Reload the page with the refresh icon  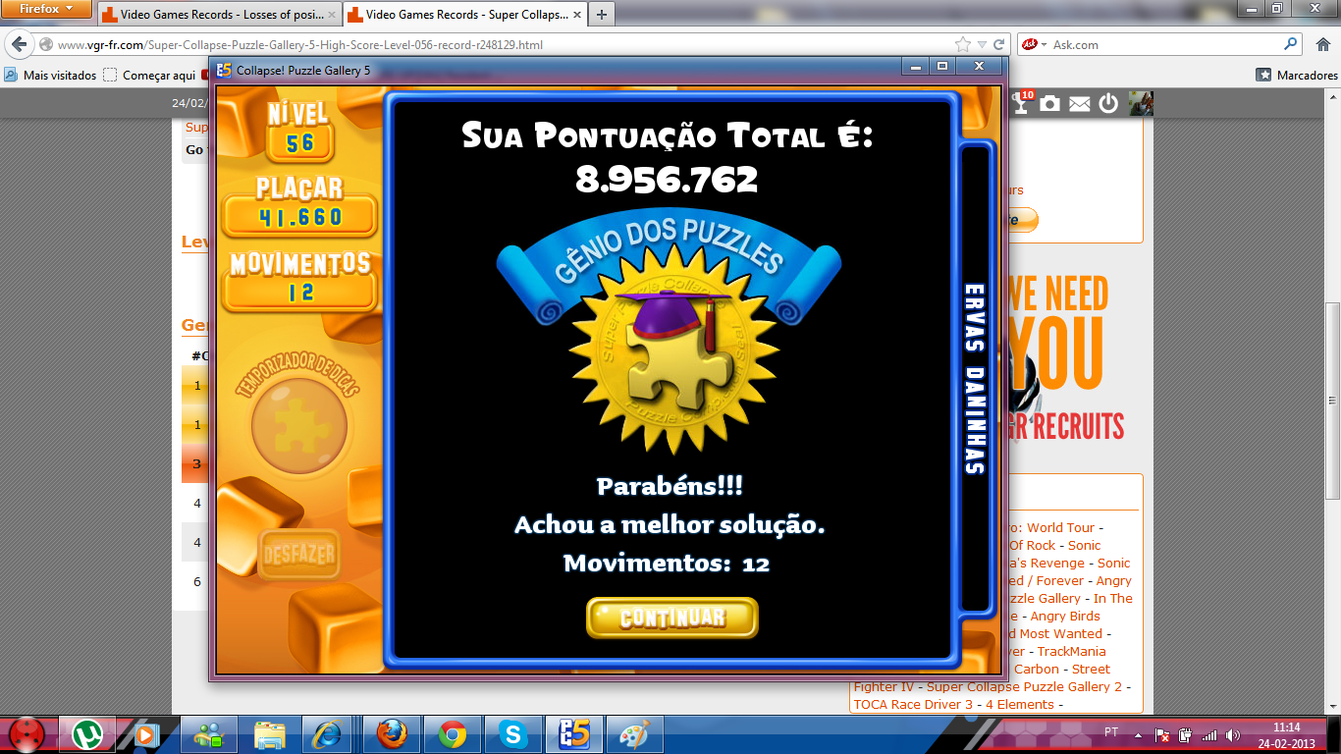999,44
